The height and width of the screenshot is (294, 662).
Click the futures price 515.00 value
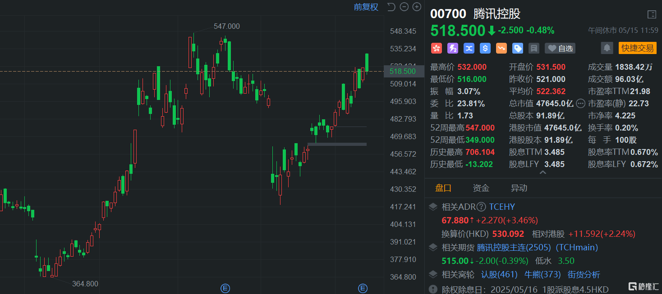(456, 261)
